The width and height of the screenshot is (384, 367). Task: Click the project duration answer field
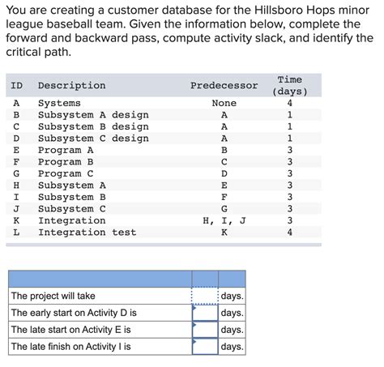click(205, 296)
